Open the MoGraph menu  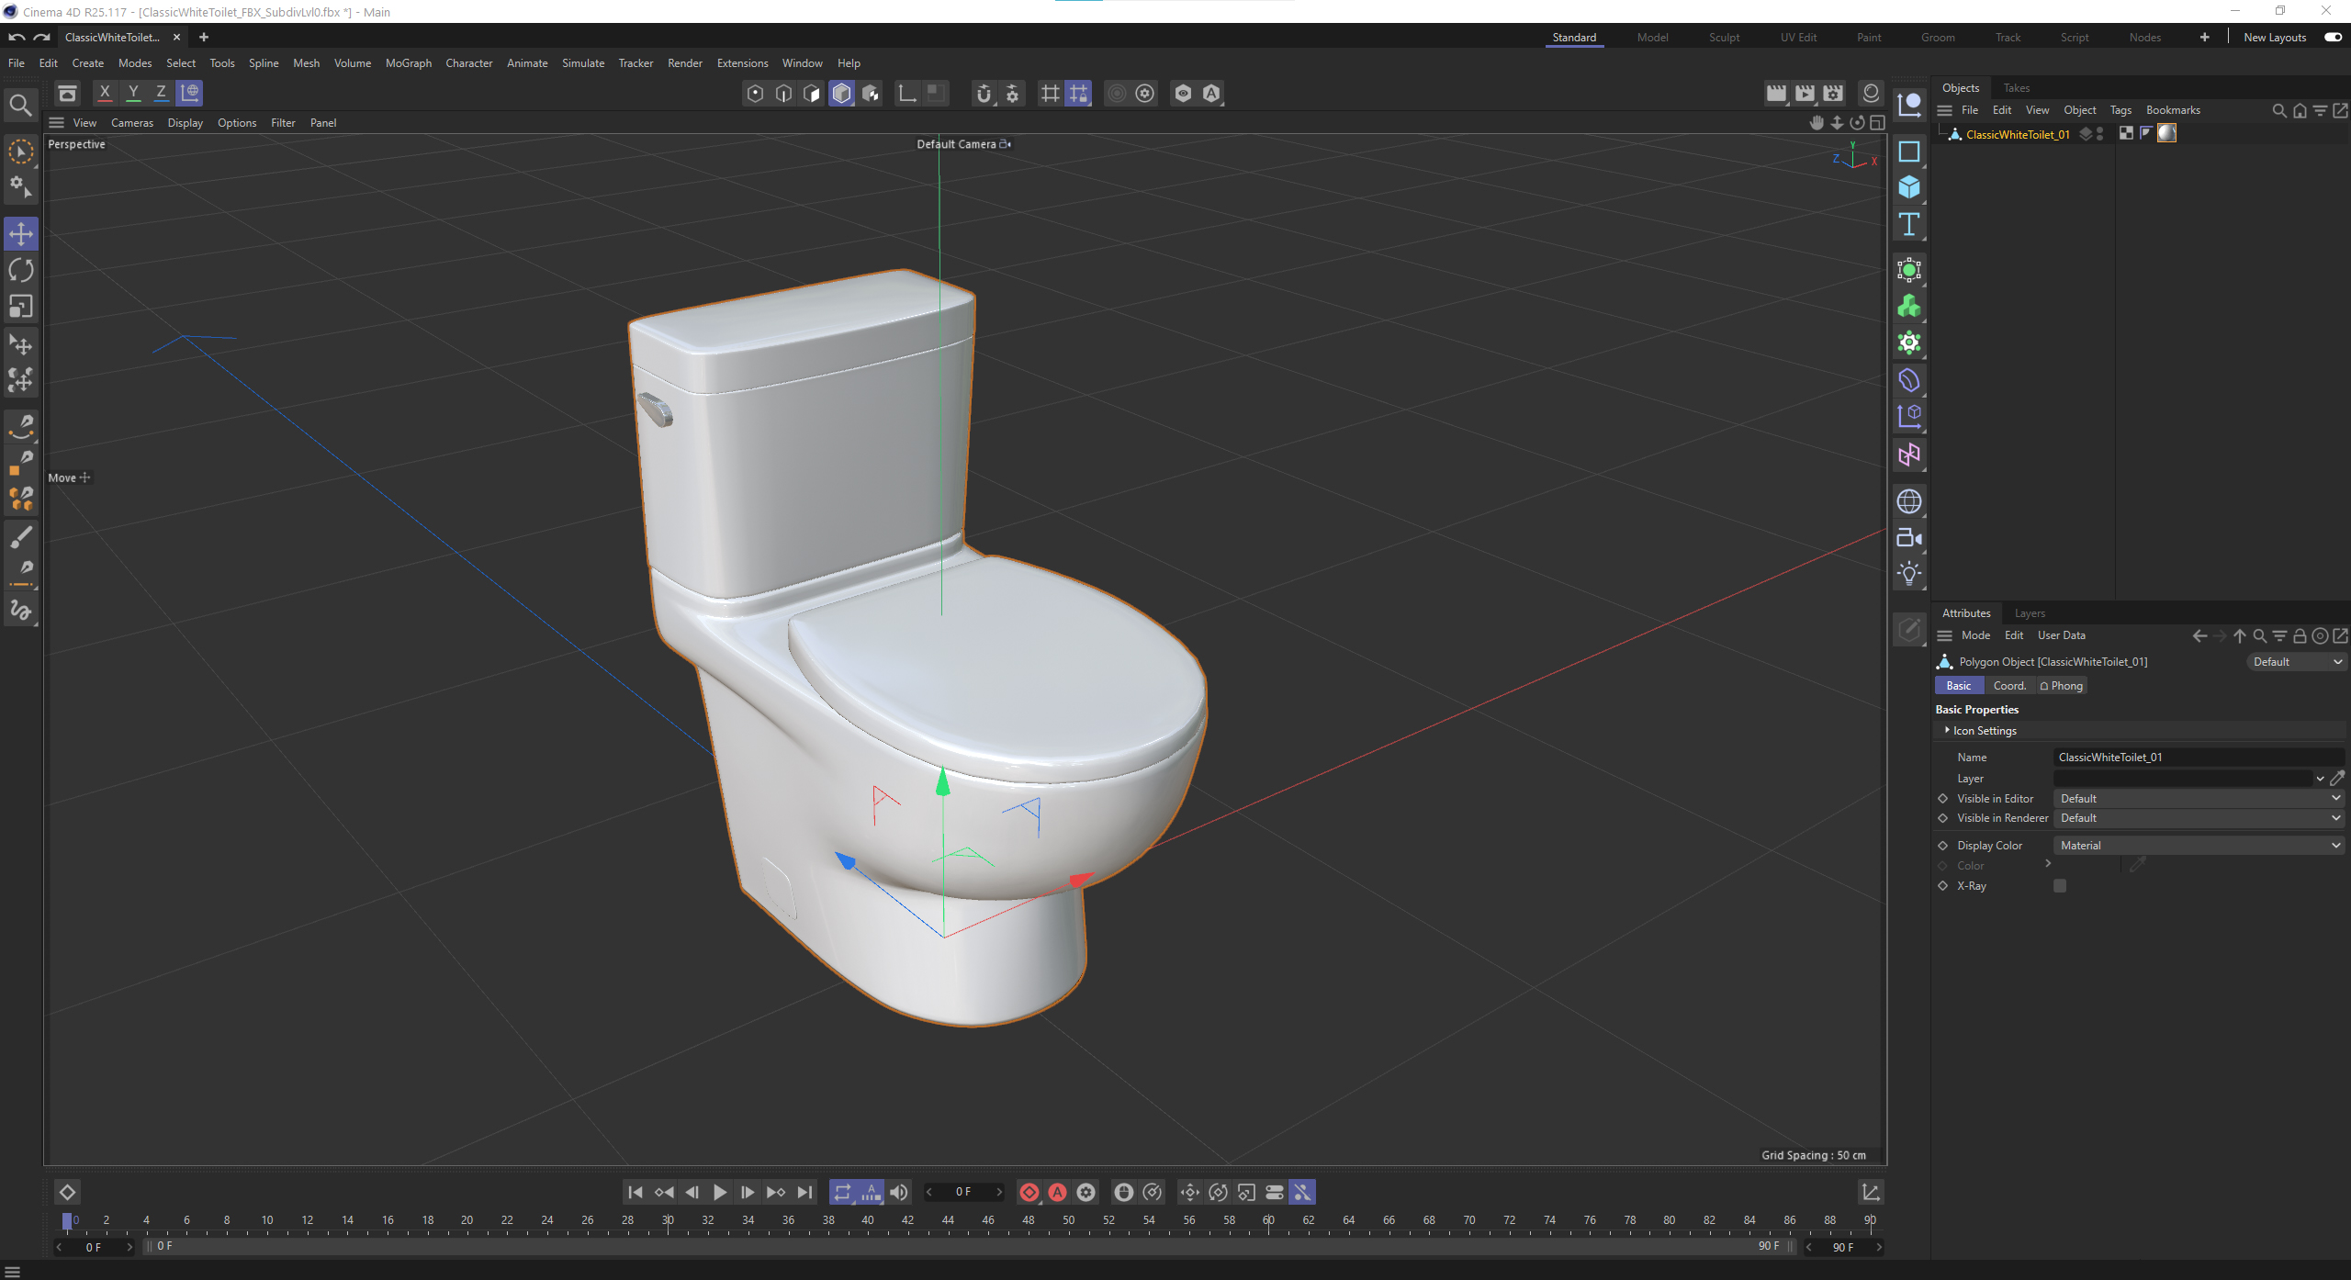click(408, 63)
